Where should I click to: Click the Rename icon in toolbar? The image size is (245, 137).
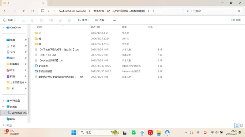pos(51,20)
